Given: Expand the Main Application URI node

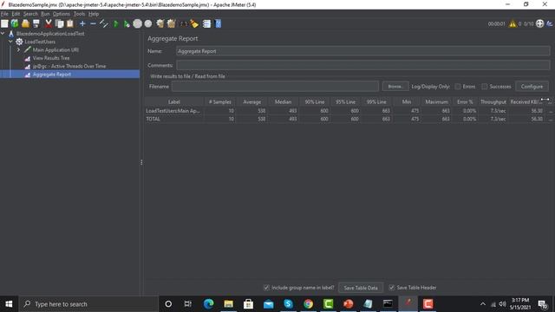Looking at the screenshot, I should coord(19,50).
